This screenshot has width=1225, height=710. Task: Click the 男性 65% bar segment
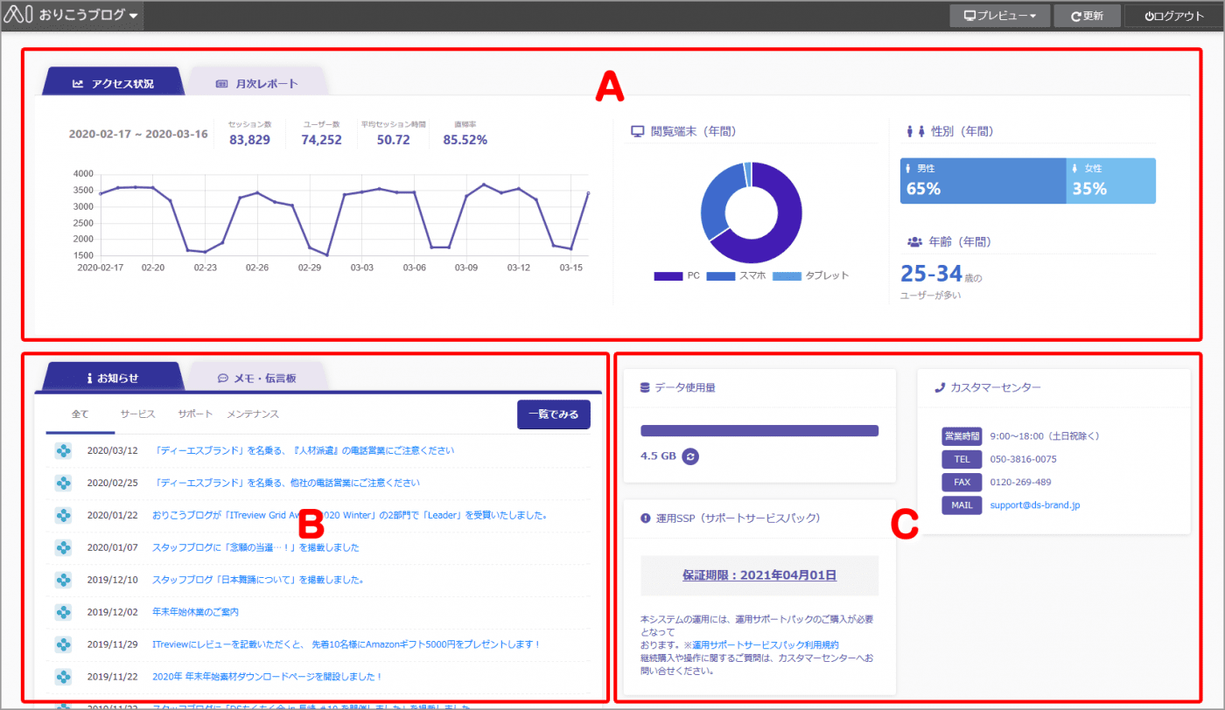[983, 181]
